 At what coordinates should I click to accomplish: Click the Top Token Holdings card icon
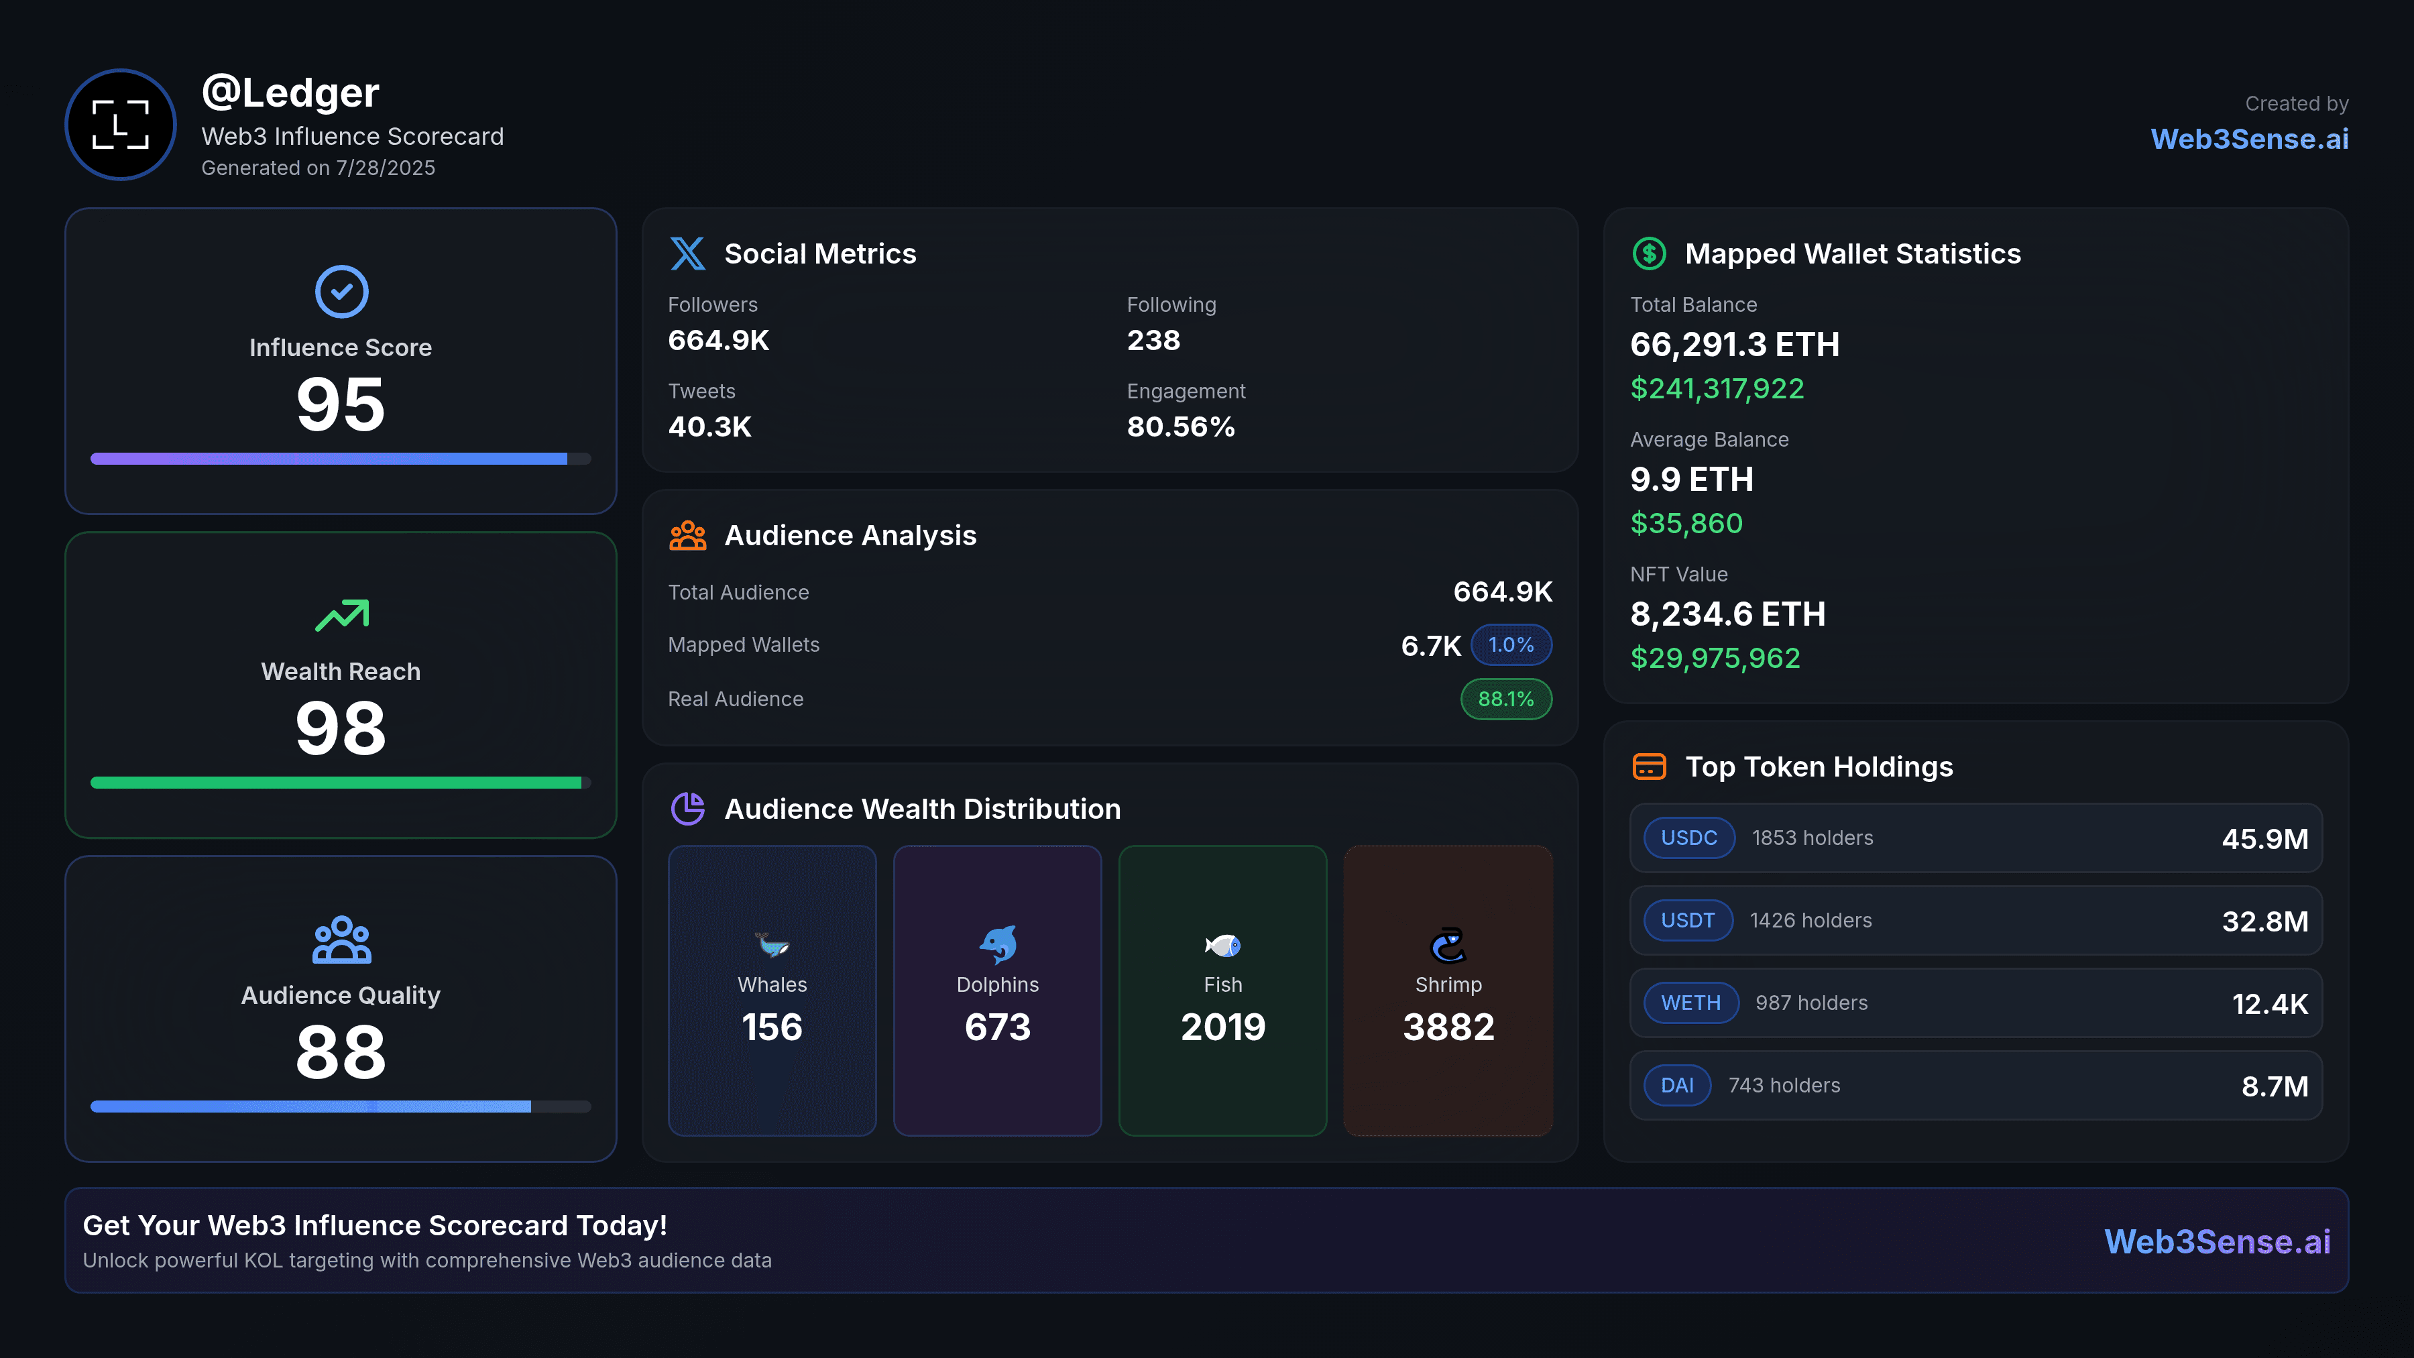coord(1648,767)
